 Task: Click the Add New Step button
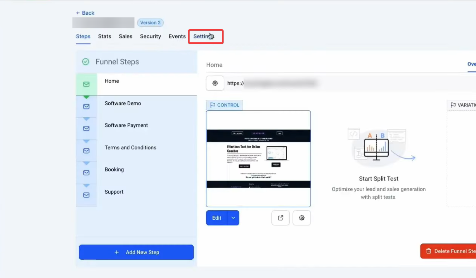136,252
